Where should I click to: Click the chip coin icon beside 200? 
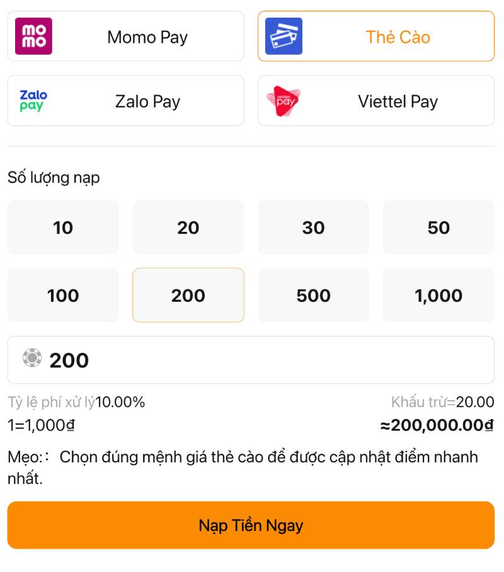(x=31, y=358)
